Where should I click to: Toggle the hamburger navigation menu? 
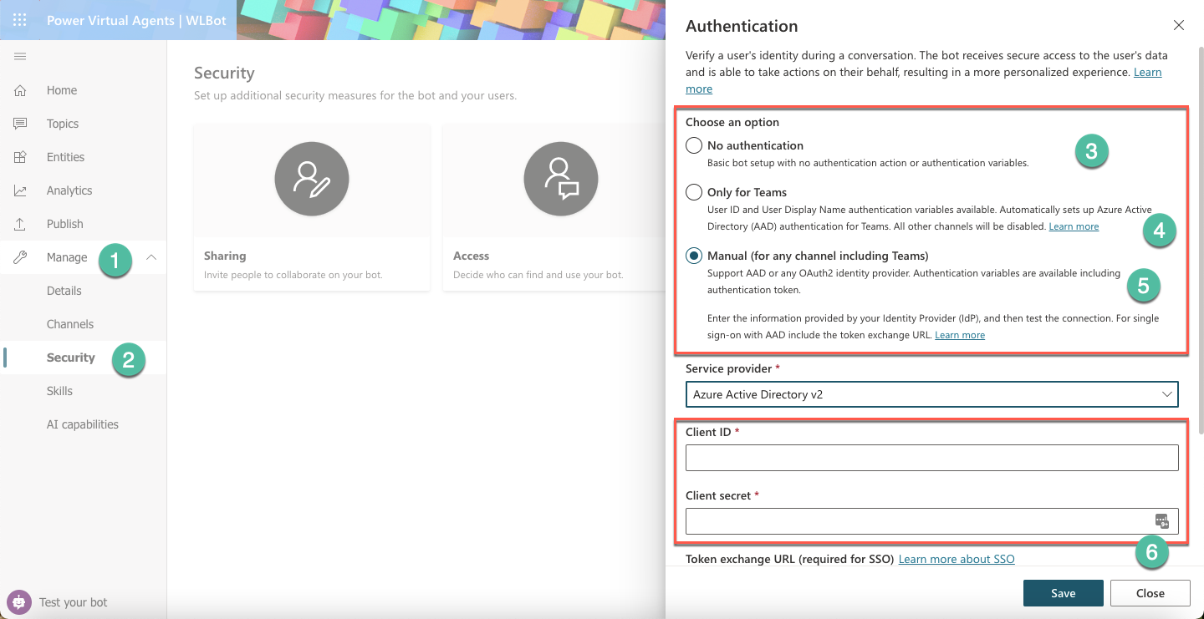(20, 56)
